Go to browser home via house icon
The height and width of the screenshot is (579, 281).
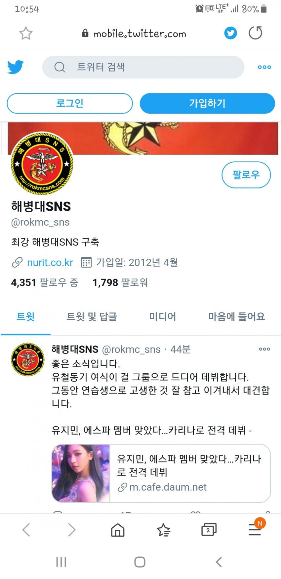[118, 530]
